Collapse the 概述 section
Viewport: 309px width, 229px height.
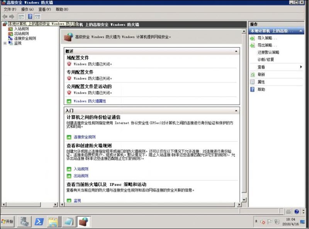click(x=236, y=51)
